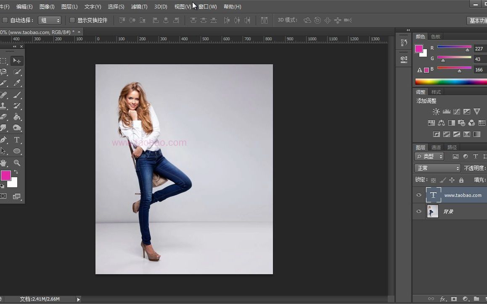Switch to the 通道 tab
The image size is (487, 304).
[436, 147]
